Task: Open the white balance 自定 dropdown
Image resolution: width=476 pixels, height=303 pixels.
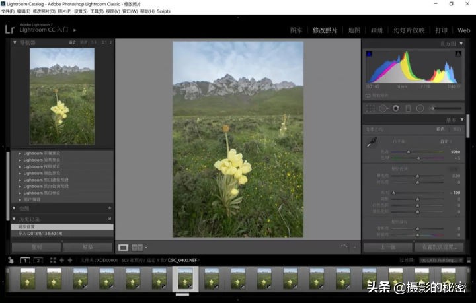Action: pyautogui.click(x=446, y=141)
